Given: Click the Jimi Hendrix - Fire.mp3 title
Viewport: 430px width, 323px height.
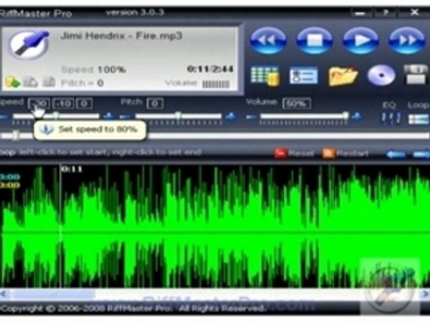Looking at the screenshot, I should click(x=121, y=36).
